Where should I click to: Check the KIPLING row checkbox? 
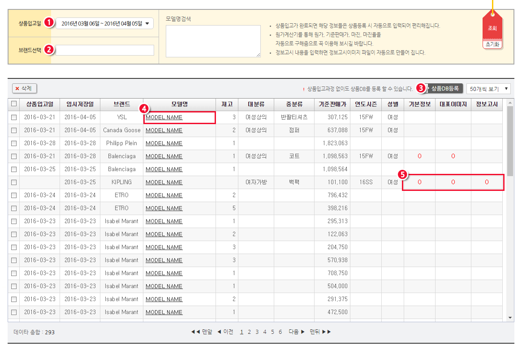click(14, 182)
